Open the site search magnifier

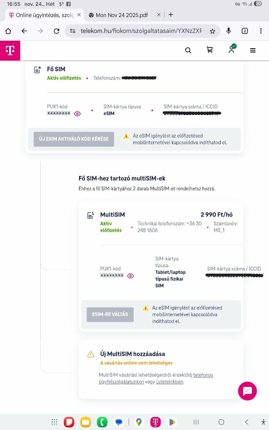click(188, 50)
